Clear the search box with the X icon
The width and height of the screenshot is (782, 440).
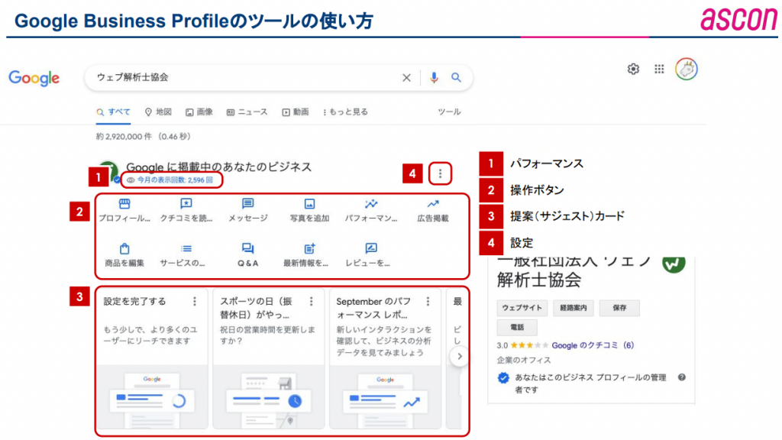pos(406,78)
